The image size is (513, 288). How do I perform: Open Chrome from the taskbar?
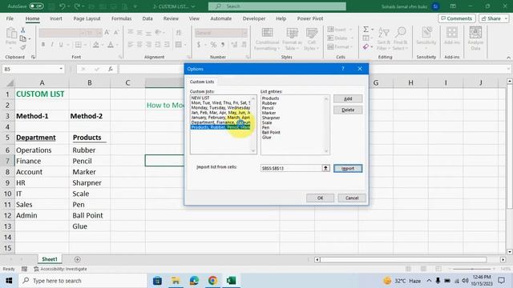click(x=212, y=281)
